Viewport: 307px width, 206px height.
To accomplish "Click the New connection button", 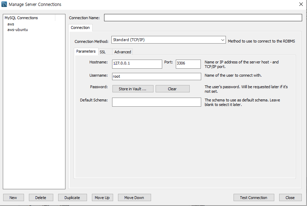I will pyautogui.click(x=14, y=198).
